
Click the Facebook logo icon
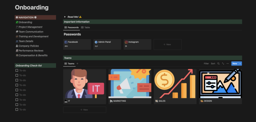click(x=66, y=42)
